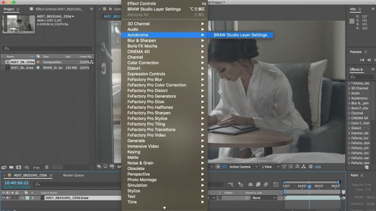The height and width of the screenshot is (211, 376).
Task: Open the Graph Editor in the timeline
Action: (275, 184)
